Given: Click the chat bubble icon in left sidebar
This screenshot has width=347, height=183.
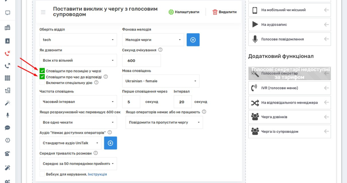Looking at the screenshot, I should click(x=7, y=128).
